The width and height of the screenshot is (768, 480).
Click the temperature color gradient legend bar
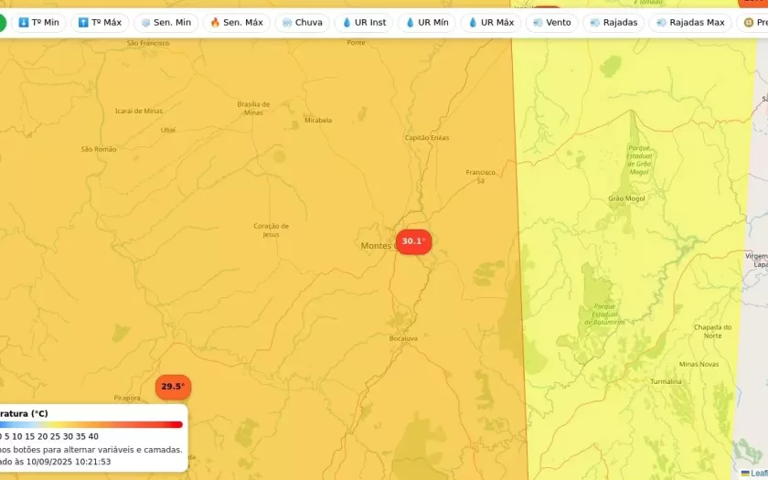pyautogui.click(x=91, y=424)
